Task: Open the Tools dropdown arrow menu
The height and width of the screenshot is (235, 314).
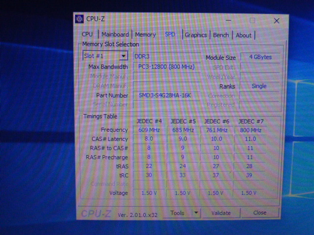Action: [195, 213]
